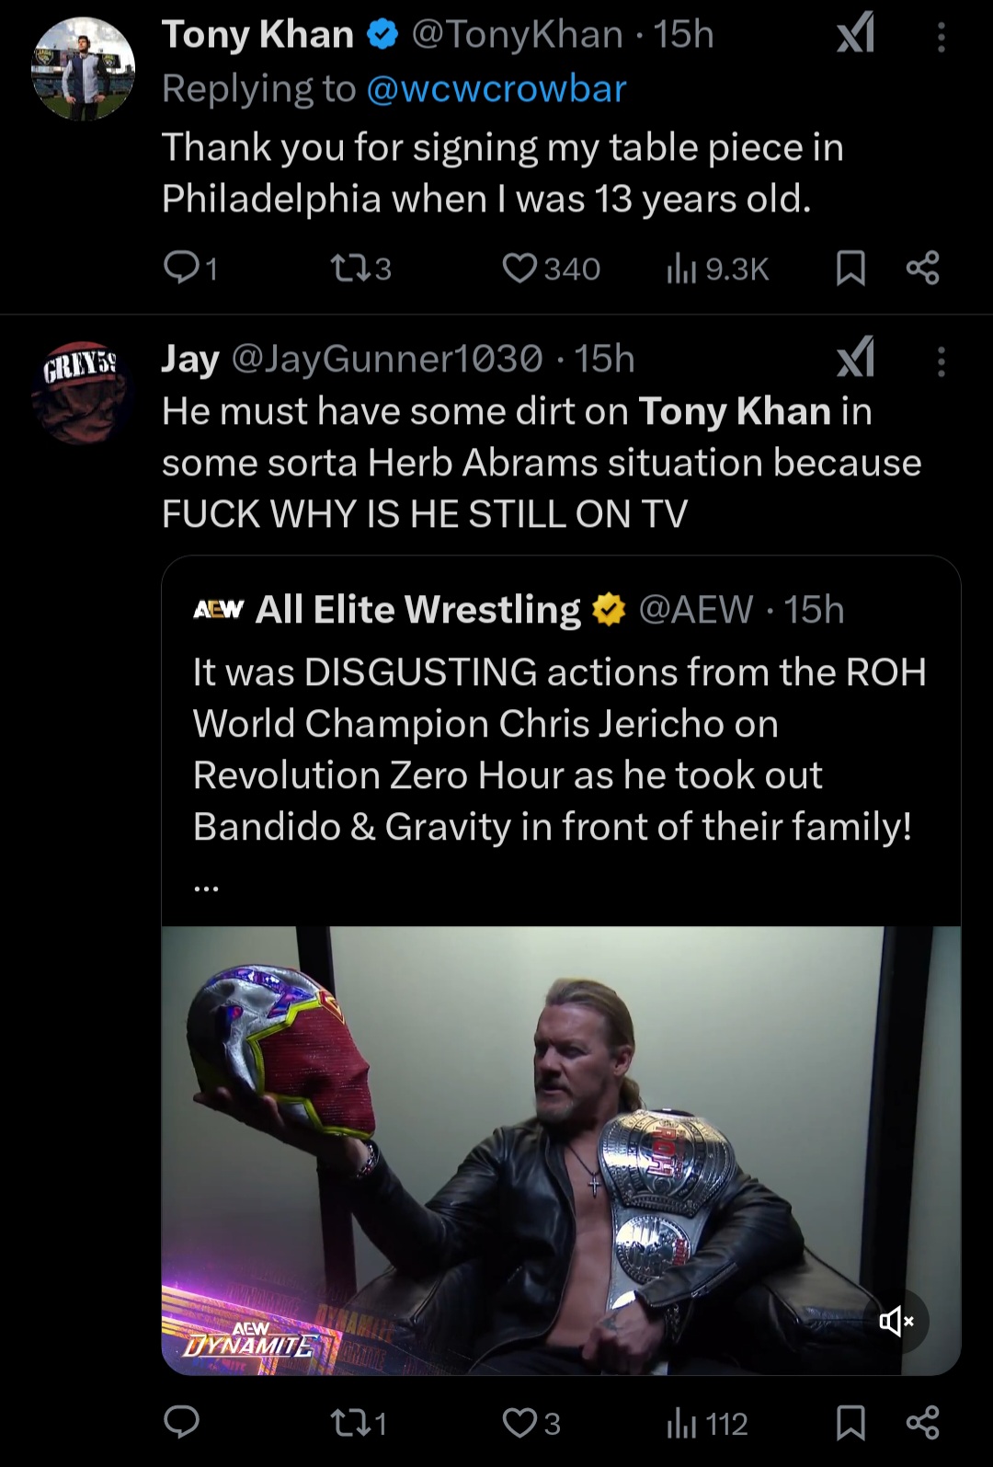Like Tony Khan's tweet

[x=519, y=268]
